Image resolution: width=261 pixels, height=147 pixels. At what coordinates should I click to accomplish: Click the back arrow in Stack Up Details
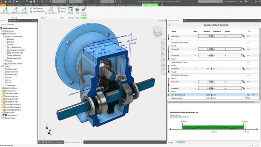[170, 25]
